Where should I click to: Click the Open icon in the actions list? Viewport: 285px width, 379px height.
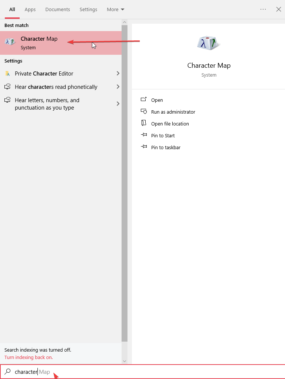pos(144,100)
